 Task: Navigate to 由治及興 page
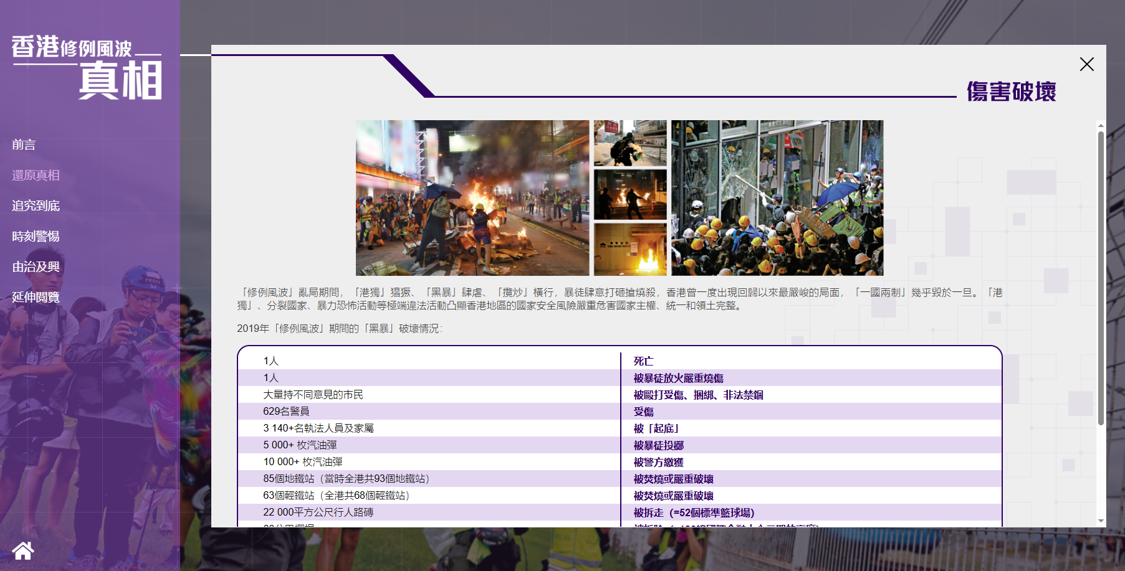[x=36, y=267]
